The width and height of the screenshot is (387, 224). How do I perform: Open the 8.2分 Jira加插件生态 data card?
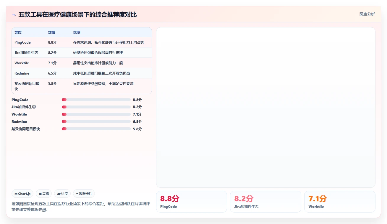(265, 202)
